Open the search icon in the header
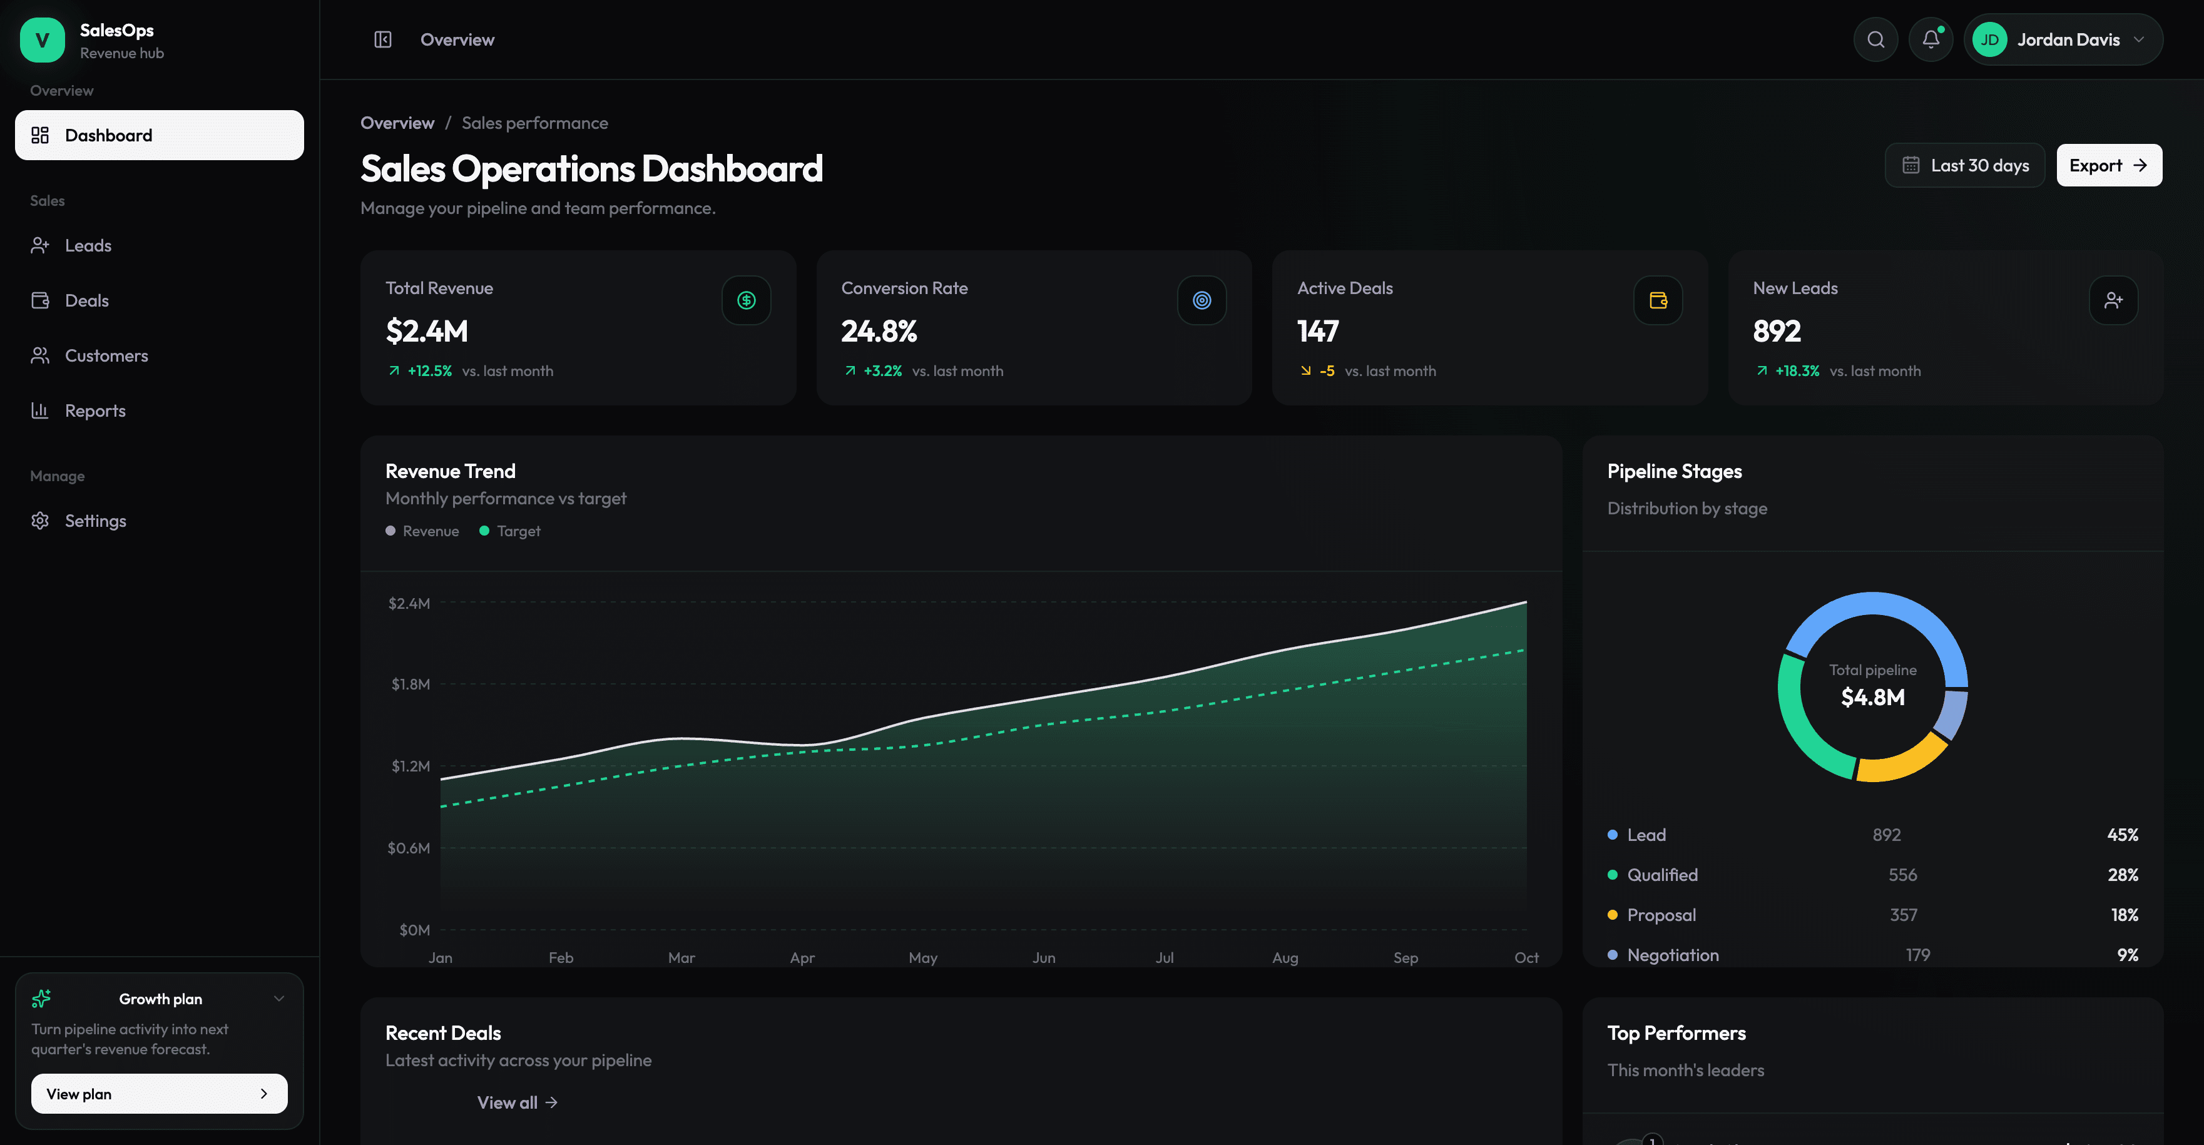 pos(1875,39)
